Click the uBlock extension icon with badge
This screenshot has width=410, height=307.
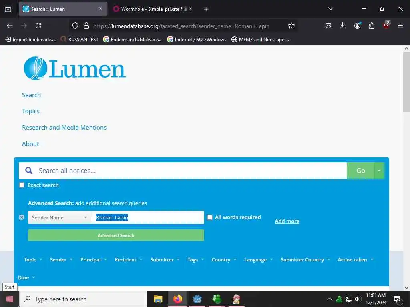pos(386,25)
